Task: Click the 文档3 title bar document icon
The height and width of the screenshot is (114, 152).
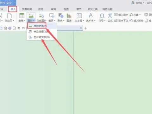Action: tap(133, 3)
